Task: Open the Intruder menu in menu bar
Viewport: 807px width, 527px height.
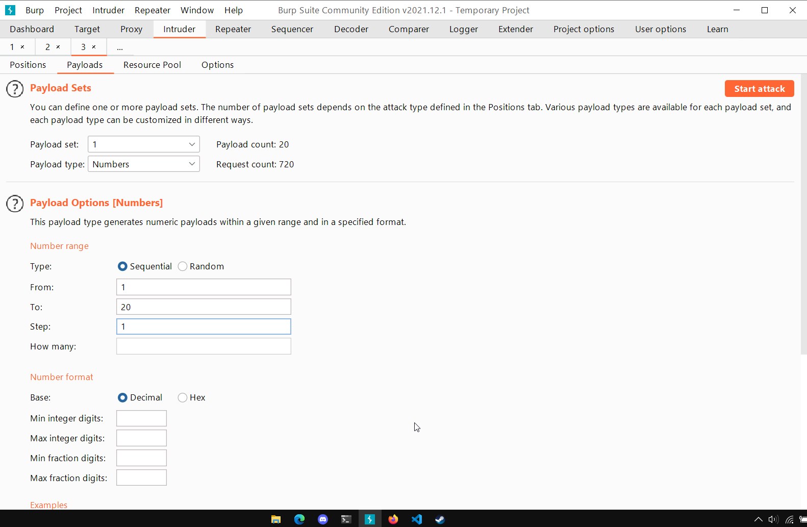Action: tap(108, 10)
